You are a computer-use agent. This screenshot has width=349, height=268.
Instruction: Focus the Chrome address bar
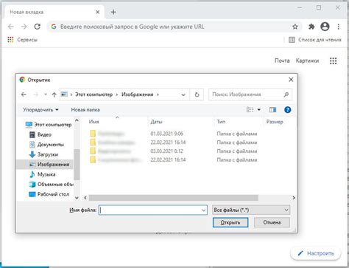coord(172,27)
